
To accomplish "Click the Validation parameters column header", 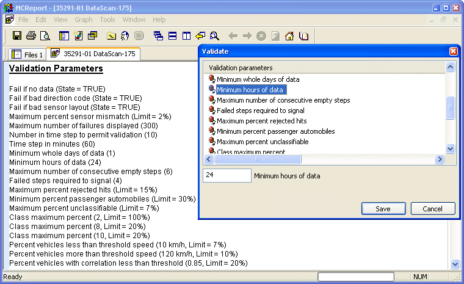I will tap(325, 68).
